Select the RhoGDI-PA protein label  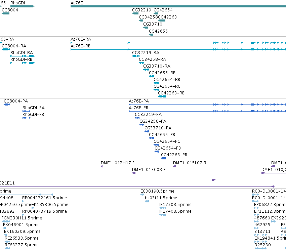(x=34, y=108)
